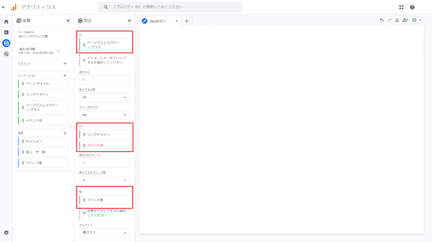This screenshot has width=432, height=242.
Task: Expand the date range dropdown
Action: 59,51
